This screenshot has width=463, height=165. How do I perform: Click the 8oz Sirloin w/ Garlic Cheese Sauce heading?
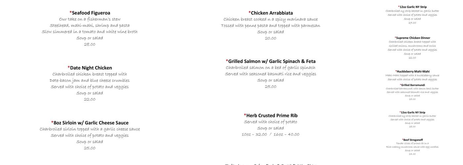pyautogui.click(x=90, y=123)
